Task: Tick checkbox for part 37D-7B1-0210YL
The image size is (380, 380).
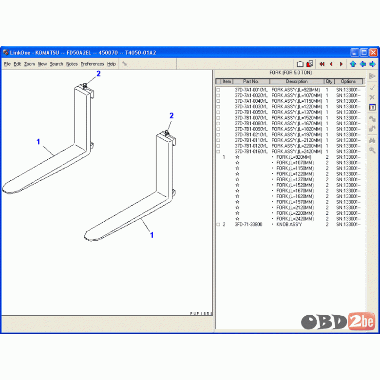Action: point(218,135)
